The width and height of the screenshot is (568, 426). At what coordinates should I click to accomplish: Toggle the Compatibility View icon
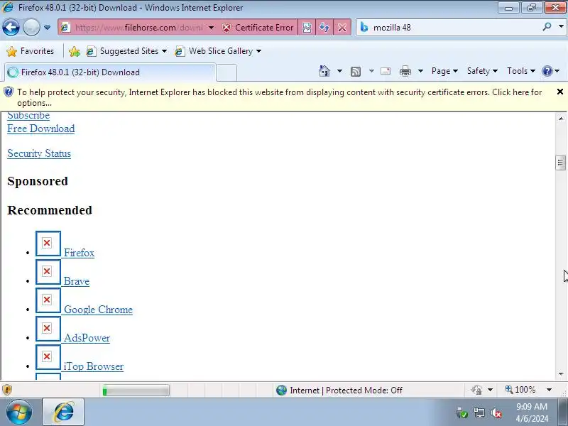[x=307, y=28]
